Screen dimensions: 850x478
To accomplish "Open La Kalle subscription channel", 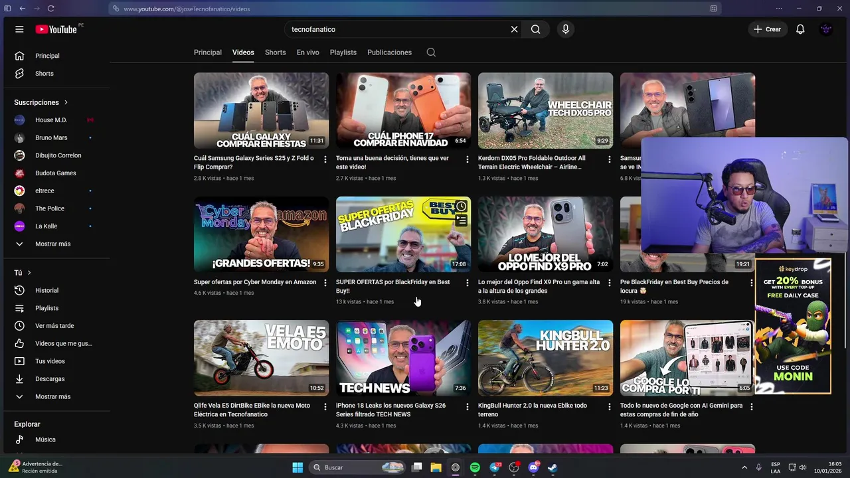I will (x=55, y=226).
